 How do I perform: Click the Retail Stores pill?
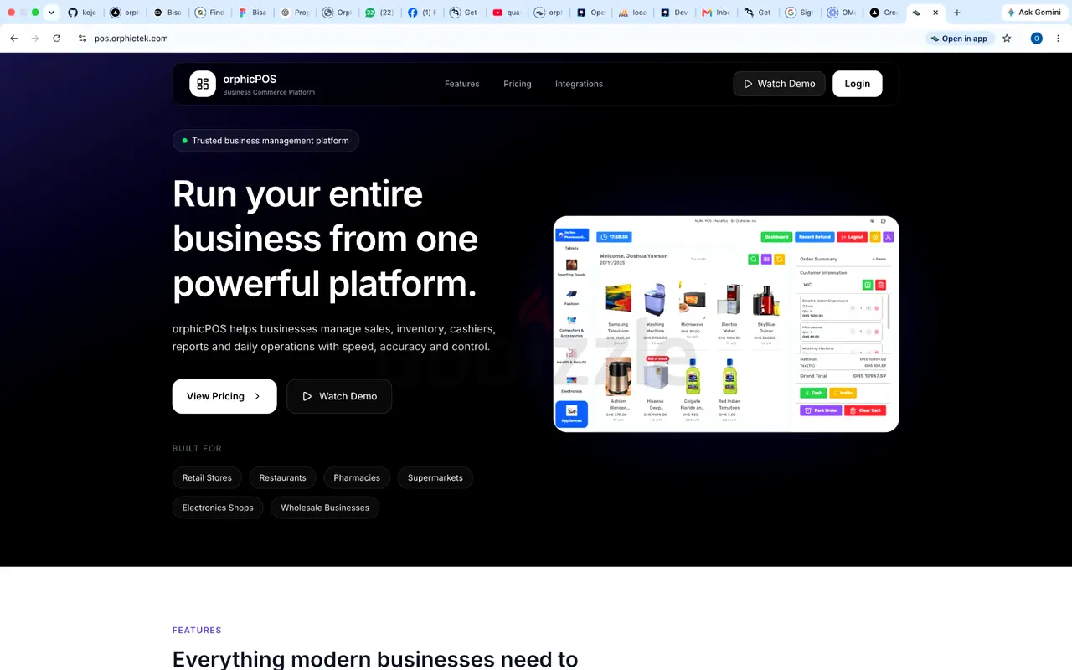(x=207, y=477)
